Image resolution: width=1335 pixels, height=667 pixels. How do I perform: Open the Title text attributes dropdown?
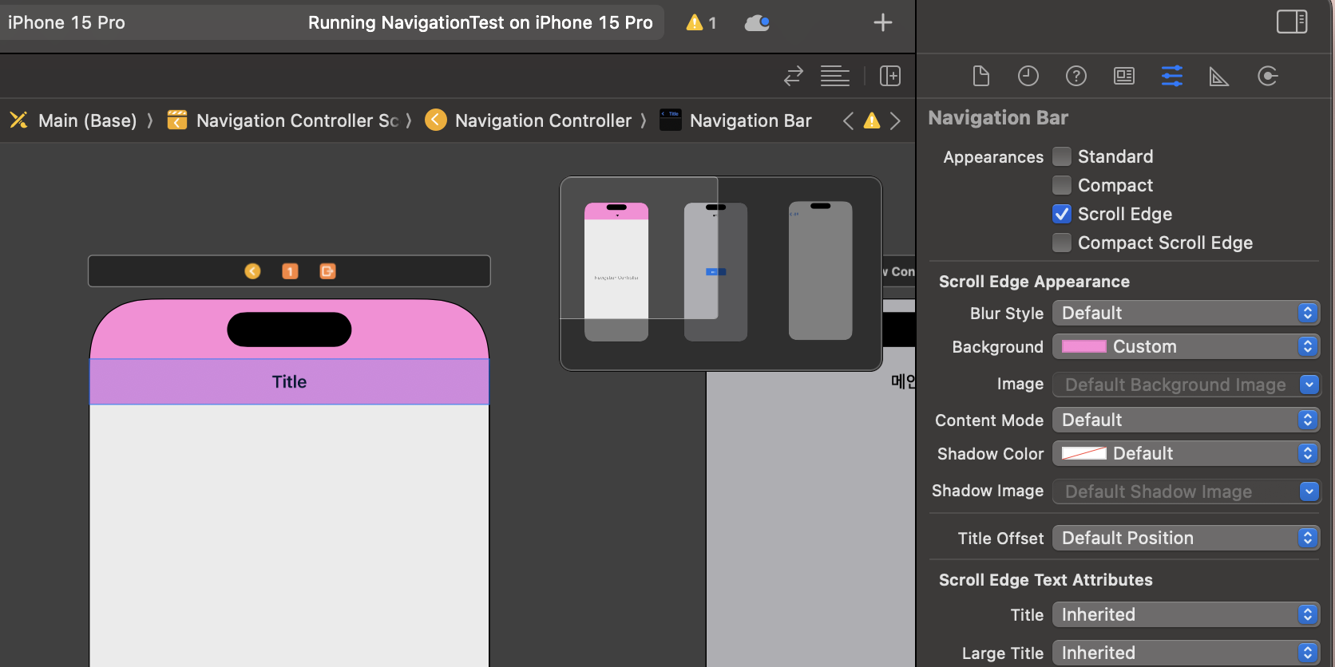pos(1186,614)
